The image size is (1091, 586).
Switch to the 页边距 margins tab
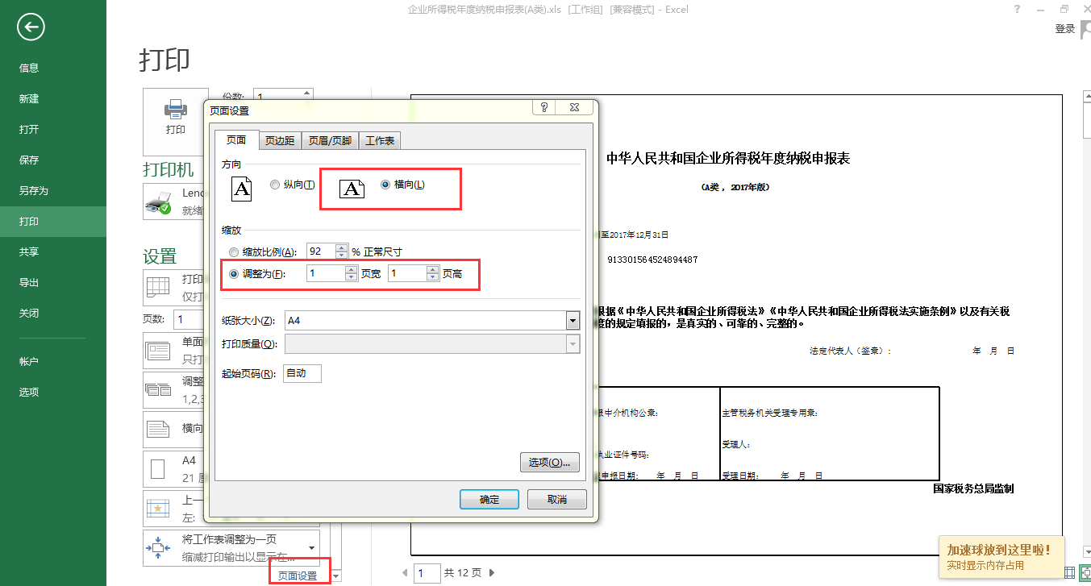[280, 141]
